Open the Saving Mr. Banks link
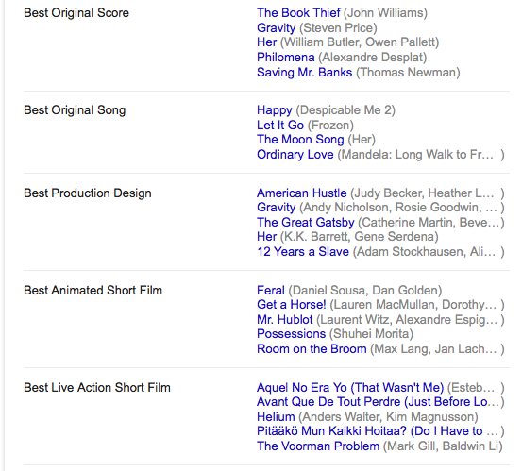This screenshot has height=471, width=522. [304, 73]
